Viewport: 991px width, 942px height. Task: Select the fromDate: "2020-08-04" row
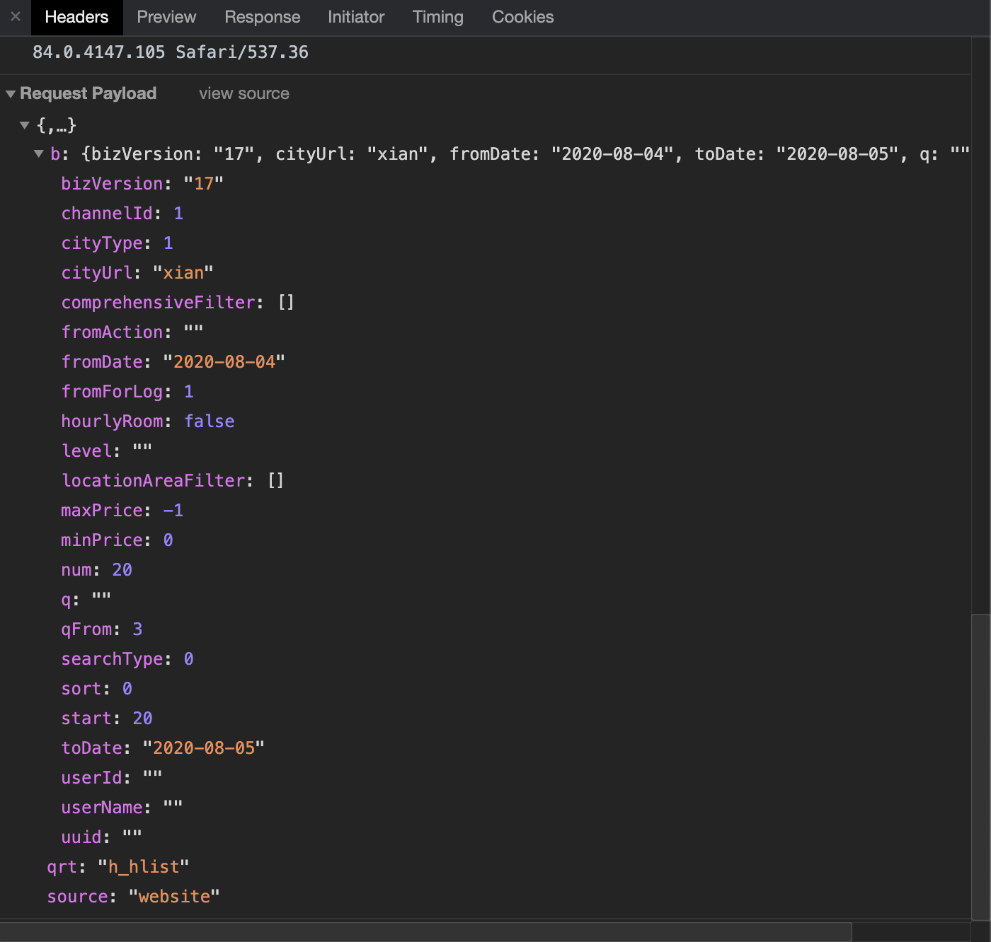pyautogui.click(x=173, y=362)
